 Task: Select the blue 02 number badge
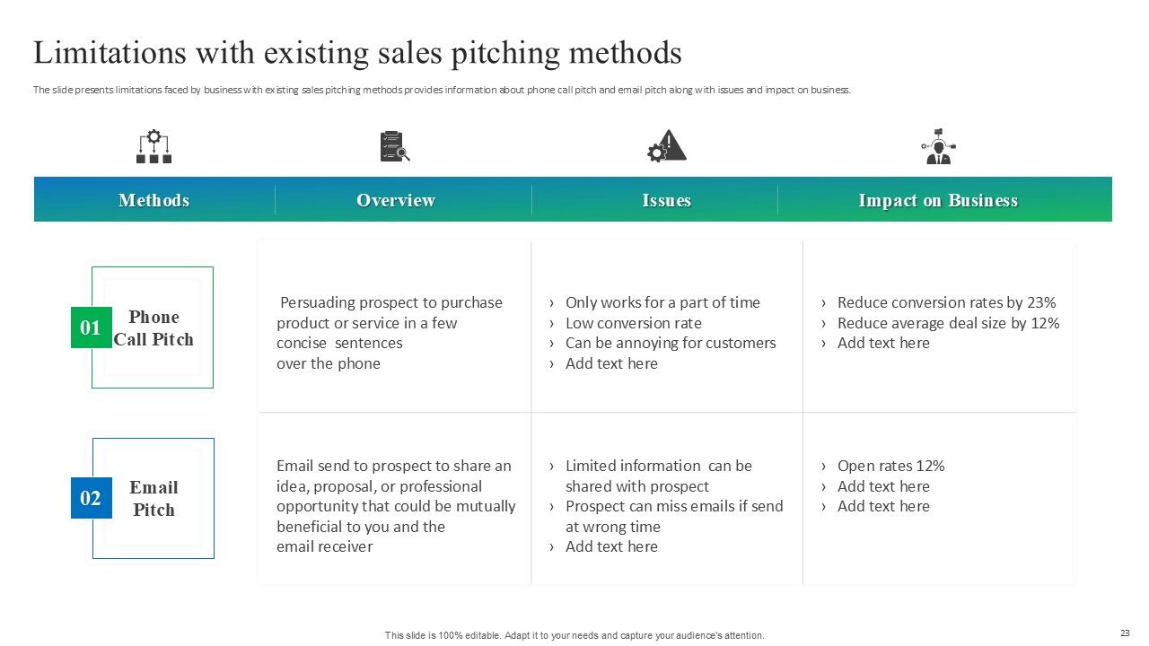pyautogui.click(x=91, y=498)
